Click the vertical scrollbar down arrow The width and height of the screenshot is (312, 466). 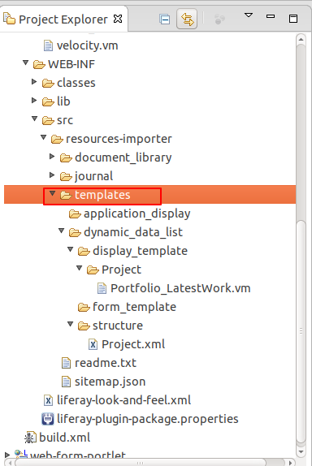click(x=301, y=451)
